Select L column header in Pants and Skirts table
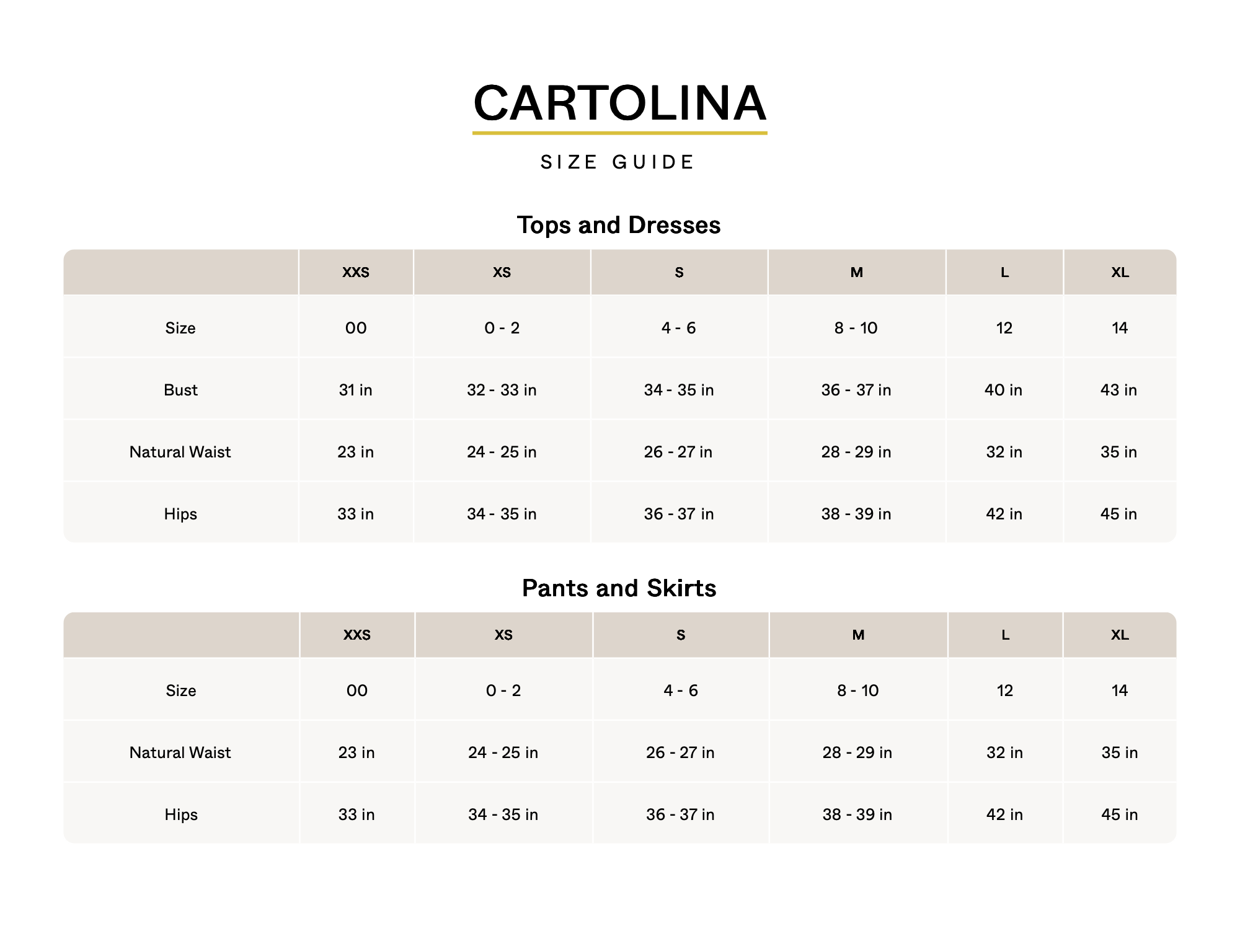This screenshot has width=1240, height=926. tap(1005, 635)
